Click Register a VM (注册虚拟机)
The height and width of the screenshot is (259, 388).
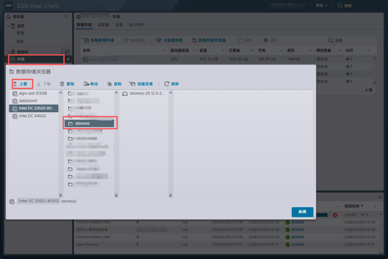[169, 40]
